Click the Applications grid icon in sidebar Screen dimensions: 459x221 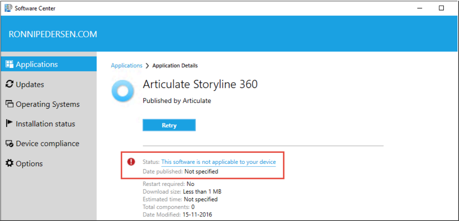click(10, 64)
